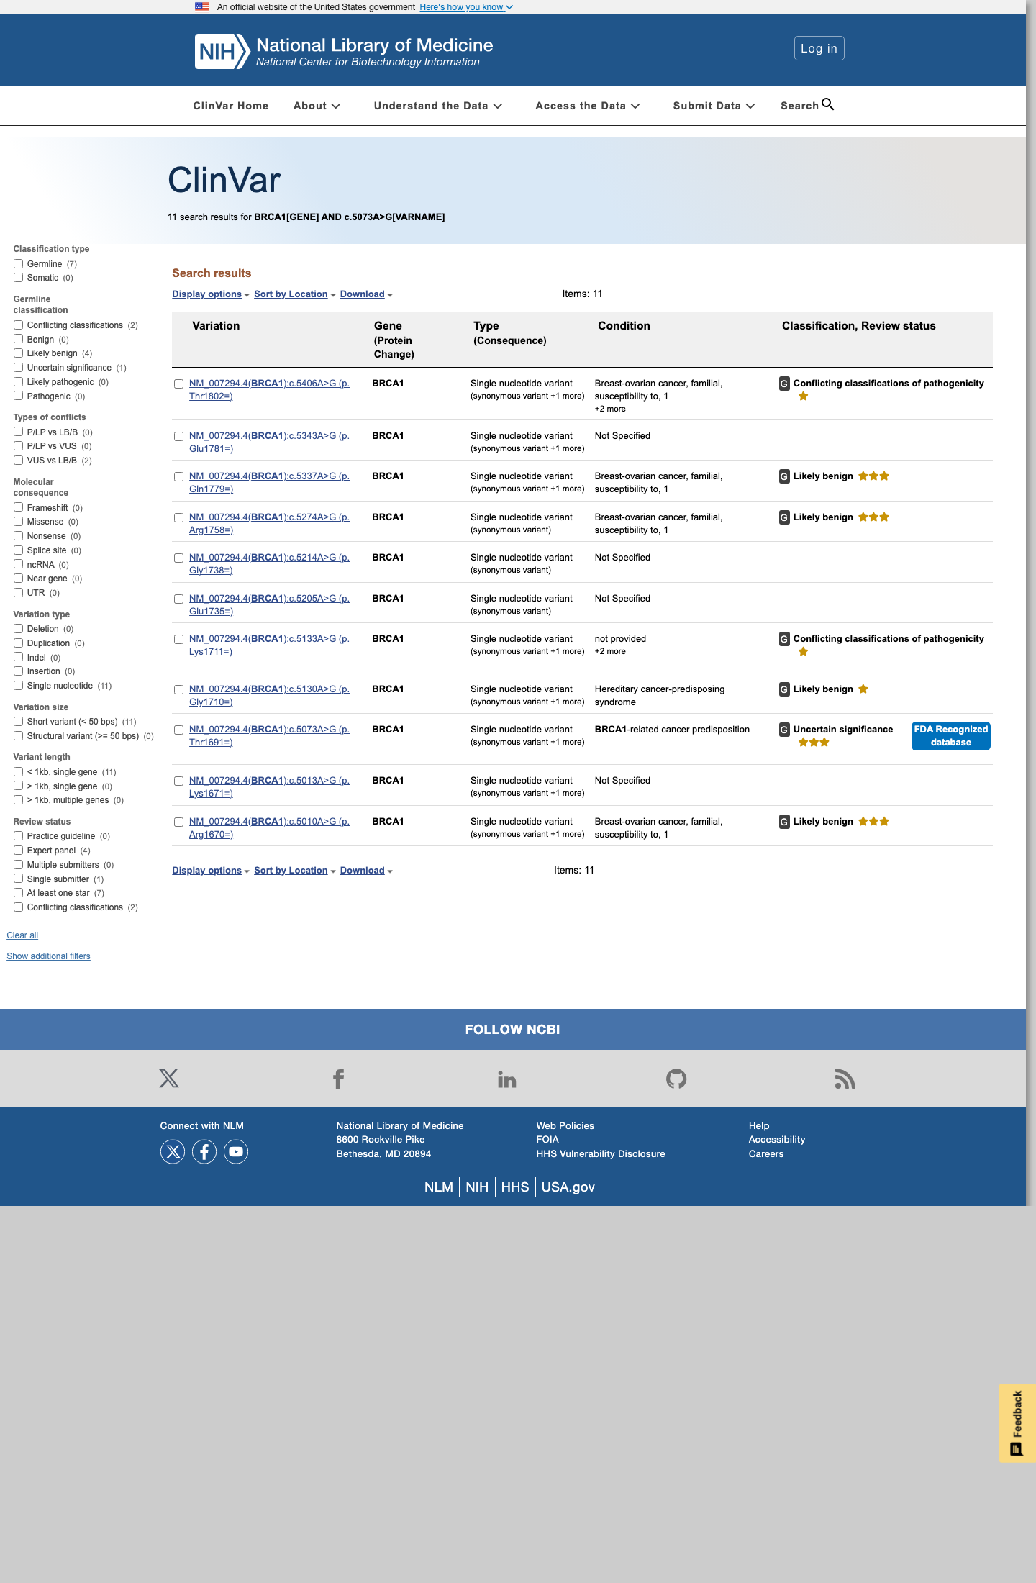Viewport: 1036px width, 1583px height.
Task: Click the G germline badge for c.5073A>G row
Action: (x=784, y=730)
